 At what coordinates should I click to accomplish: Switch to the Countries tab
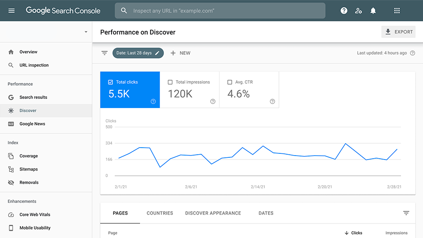[160, 213]
